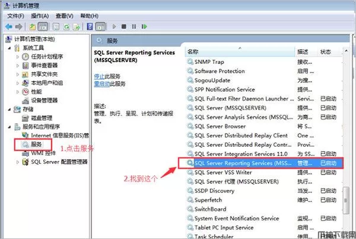Select SQL Server (MSSQLSERVER) service row
The height and width of the screenshot is (239, 356).
(x=264, y=108)
